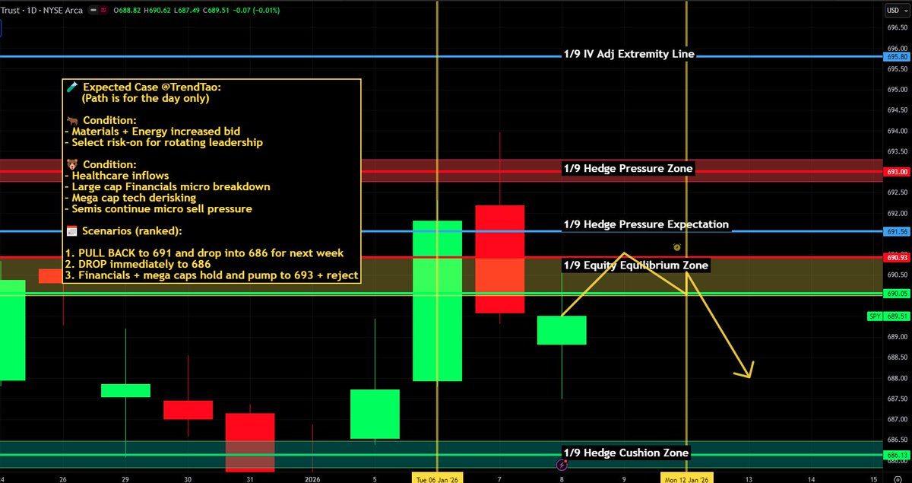The image size is (912, 483).
Task: Select 'Semis continue micro sell pressure' line
Action: 157,208
